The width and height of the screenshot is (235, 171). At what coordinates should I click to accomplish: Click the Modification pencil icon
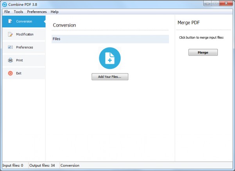tap(10, 34)
